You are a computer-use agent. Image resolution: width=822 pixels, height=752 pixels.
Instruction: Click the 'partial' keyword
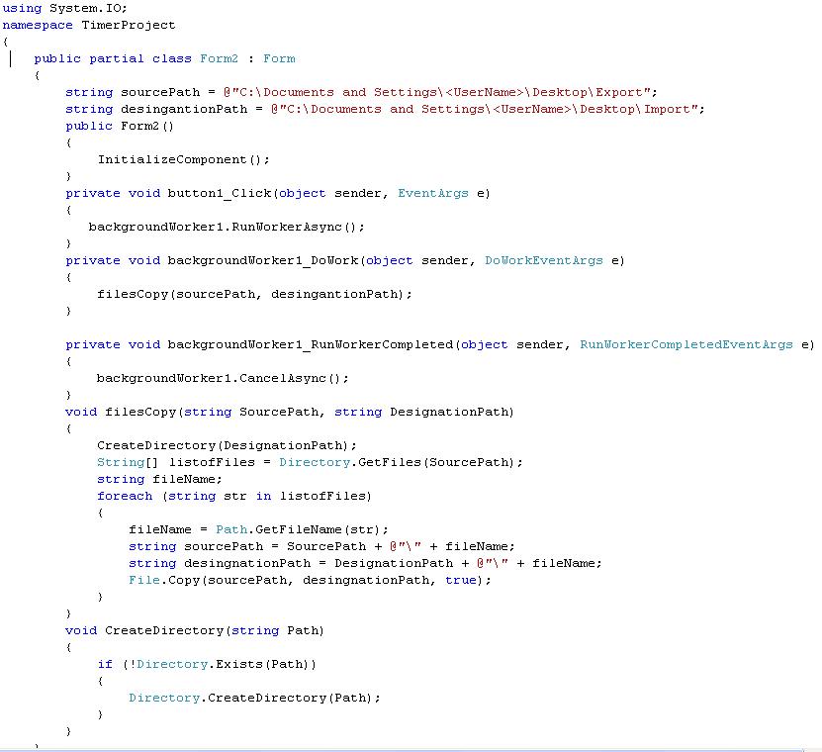pyautogui.click(x=117, y=58)
